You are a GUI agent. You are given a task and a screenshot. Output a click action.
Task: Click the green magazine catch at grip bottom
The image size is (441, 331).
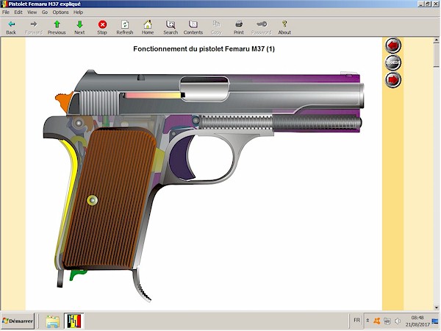(77, 274)
